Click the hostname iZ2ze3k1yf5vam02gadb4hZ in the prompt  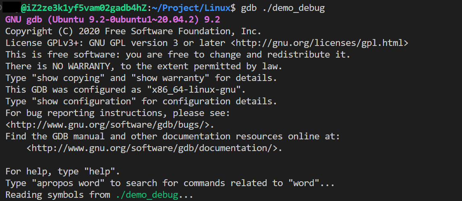tap(87, 8)
